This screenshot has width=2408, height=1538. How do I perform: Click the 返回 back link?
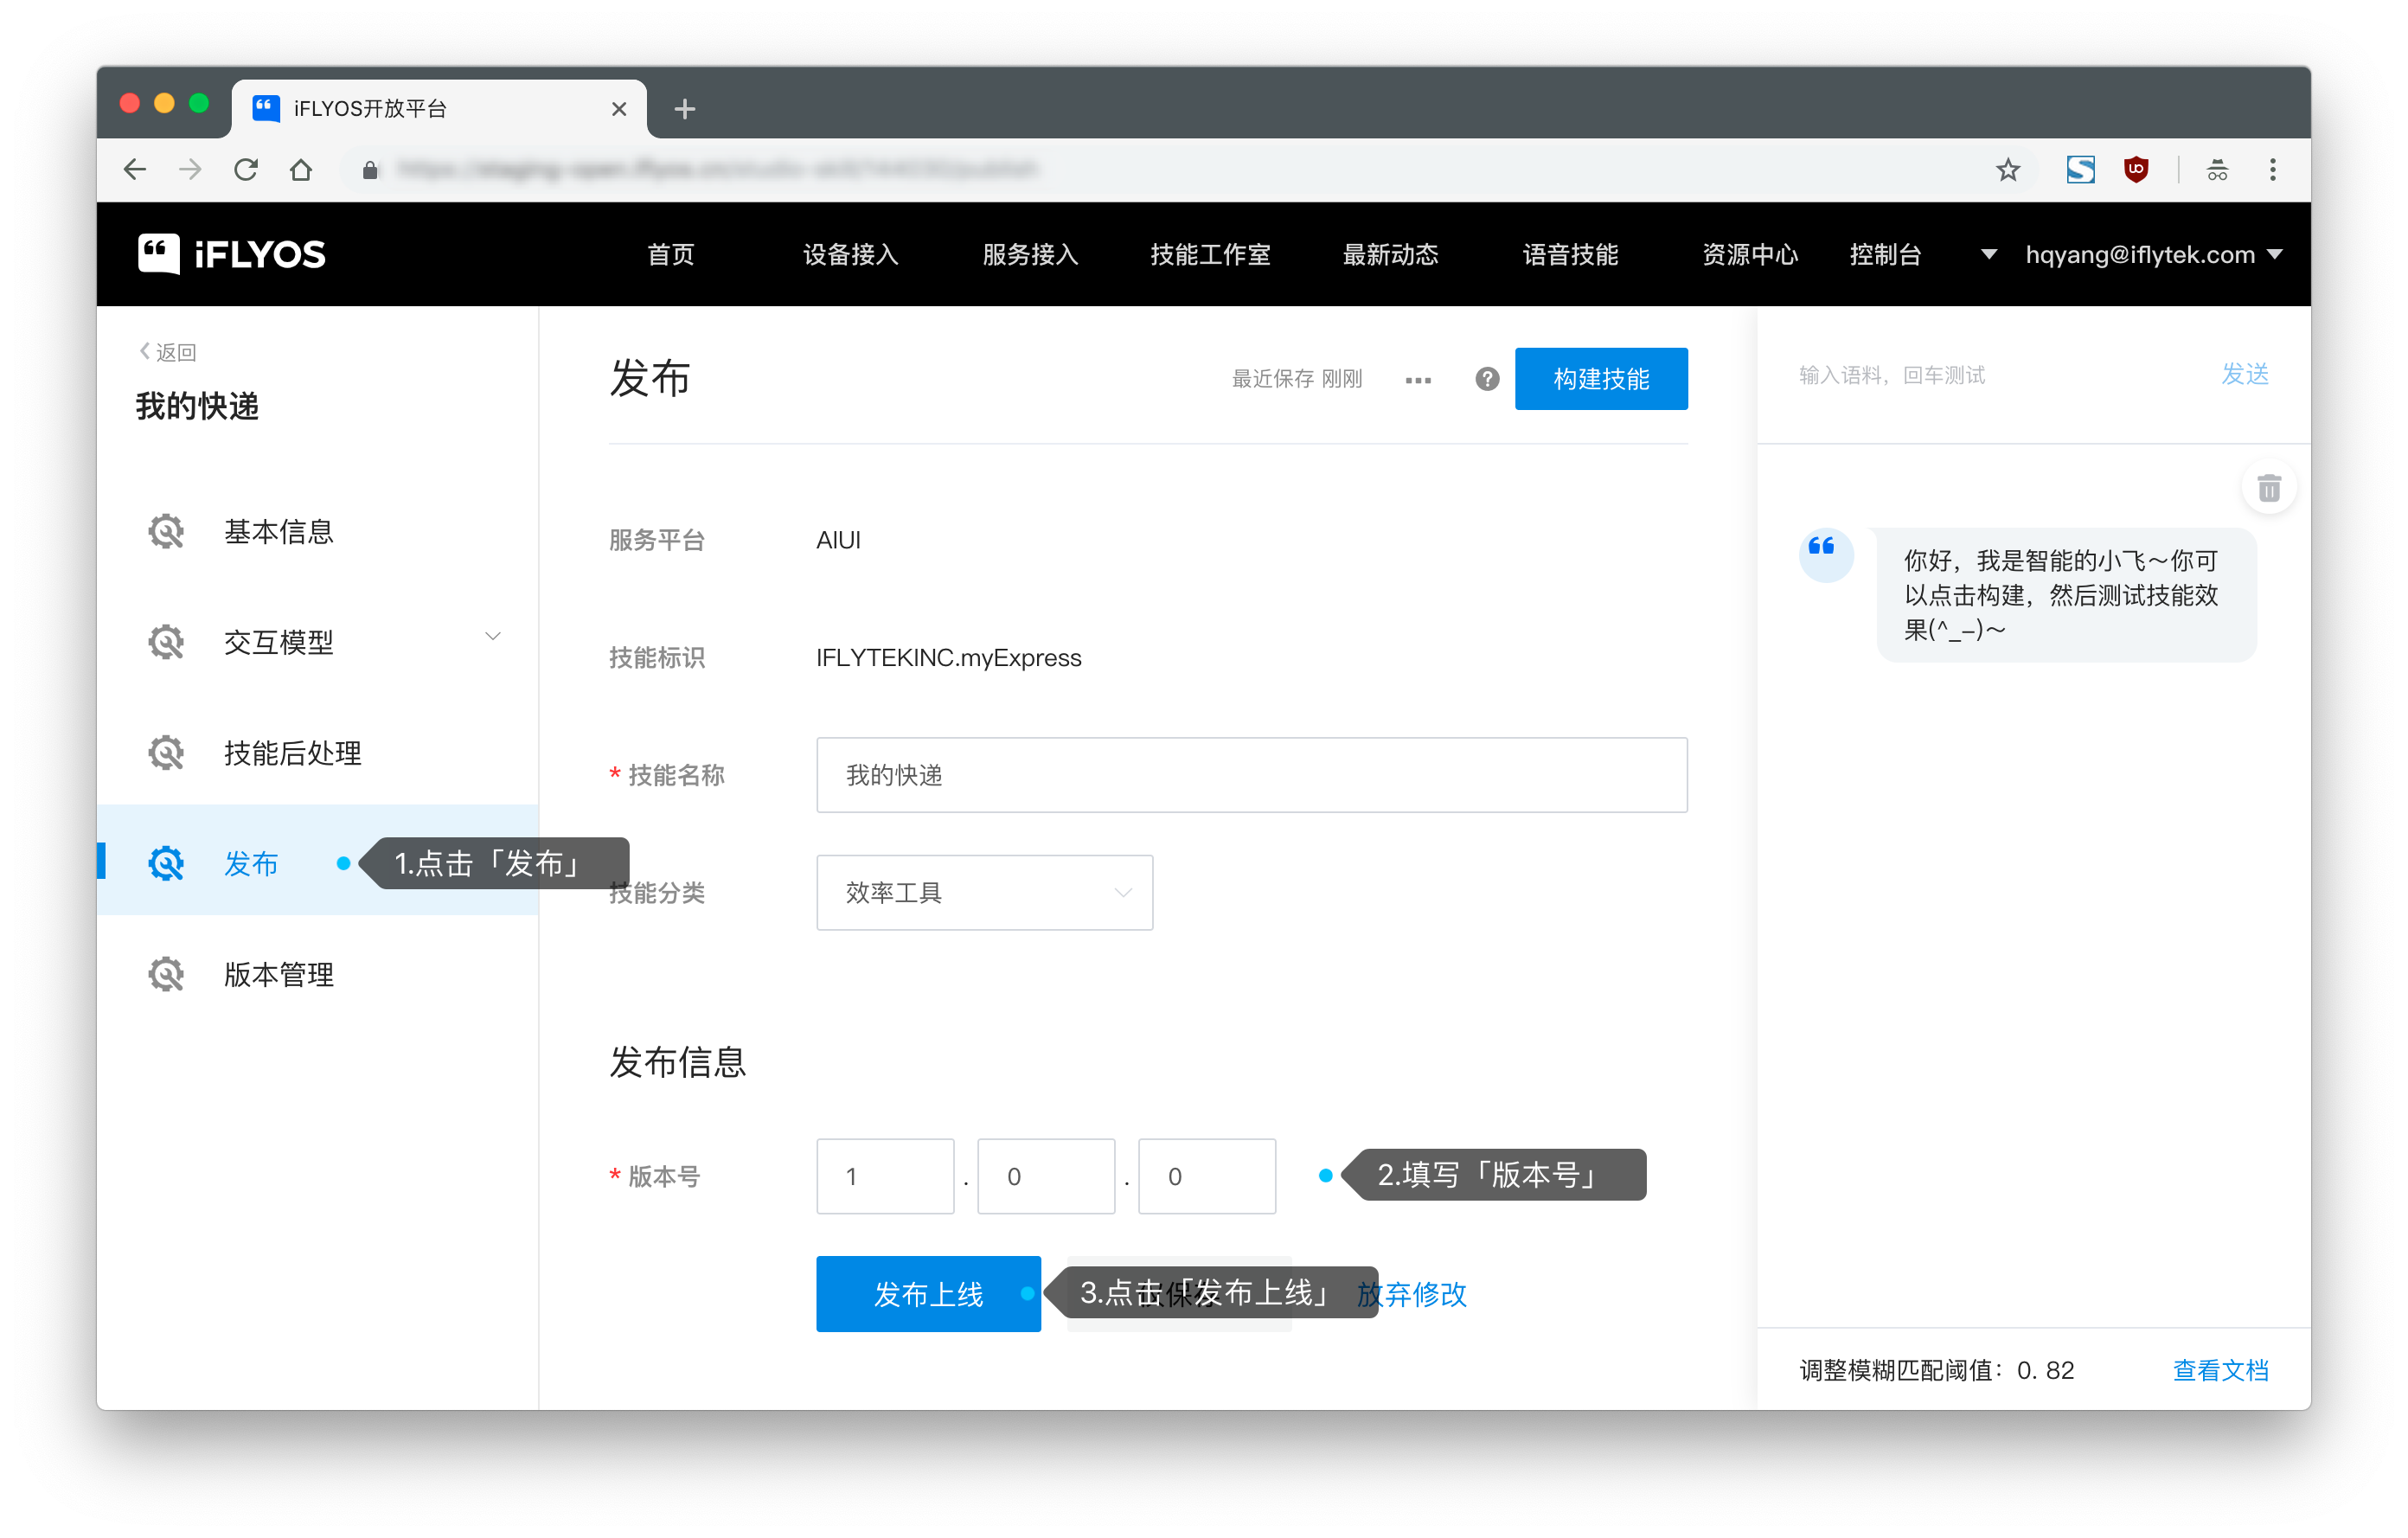click(x=168, y=352)
